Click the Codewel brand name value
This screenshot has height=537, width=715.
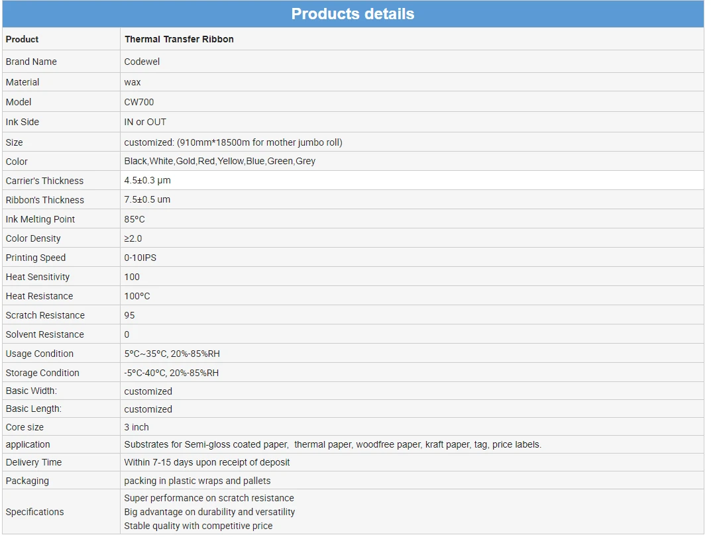(142, 62)
